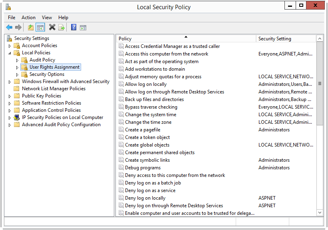Toggle the Show/Hide Action Pane icon
This screenshot has height=230, width=328.
tap(83, 28)
